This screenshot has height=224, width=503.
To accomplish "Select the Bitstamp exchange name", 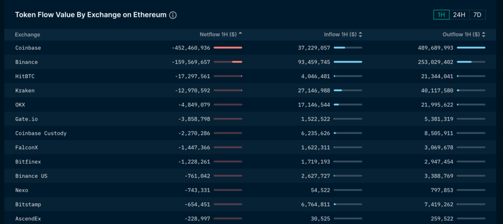I will tap(28, 204).
